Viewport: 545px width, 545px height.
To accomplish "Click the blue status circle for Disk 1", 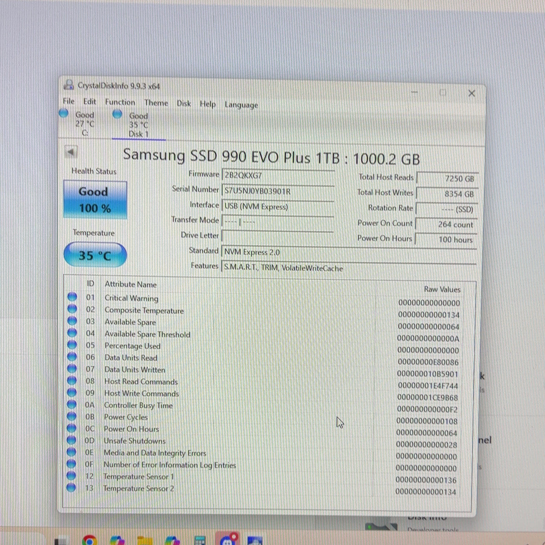I will coord(117,114).
